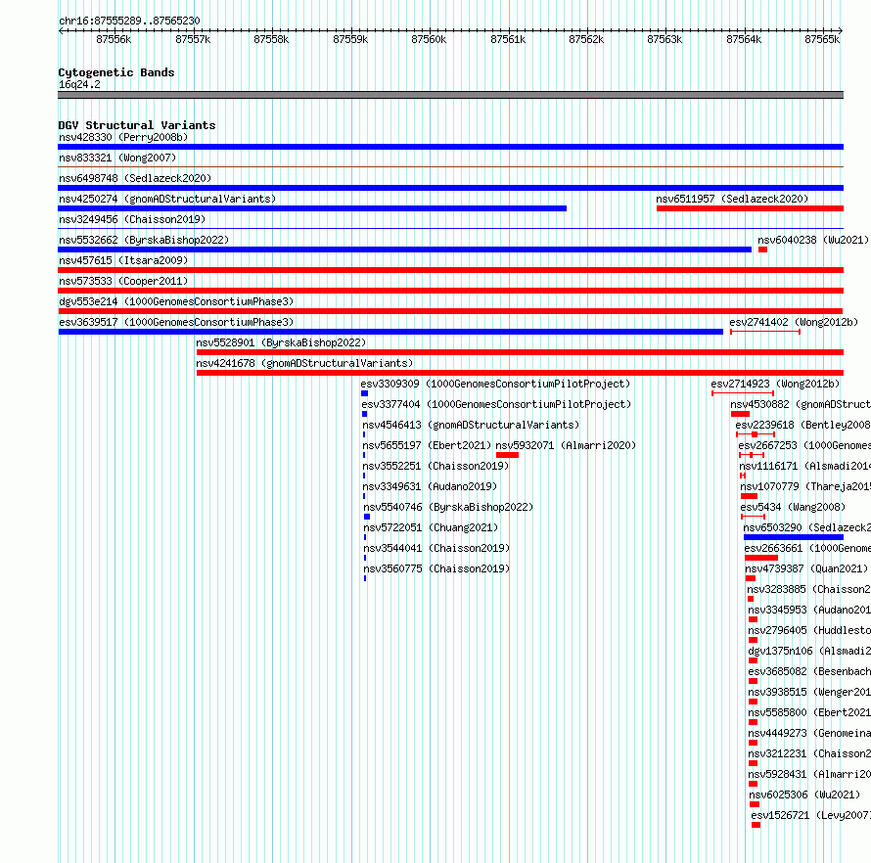Click nsv4250274 (gnomADStructuralVariants) label
This screenshot has height=863, width=871.
point(167,199)
